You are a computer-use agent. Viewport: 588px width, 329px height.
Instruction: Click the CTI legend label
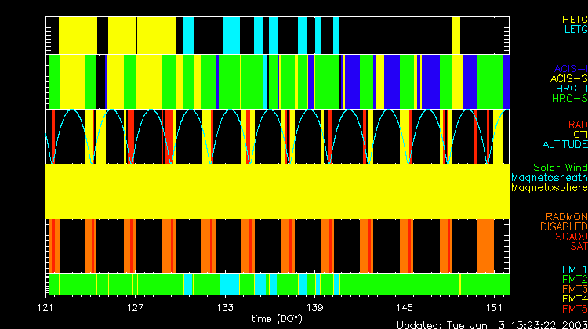[x=579, y=135]
